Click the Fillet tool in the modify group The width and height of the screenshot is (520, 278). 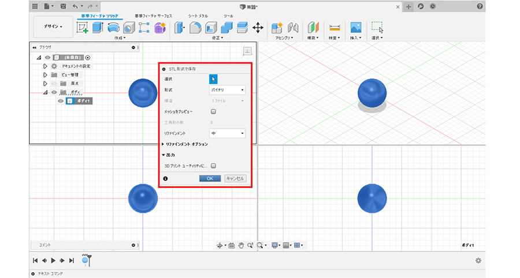(196, 27)
